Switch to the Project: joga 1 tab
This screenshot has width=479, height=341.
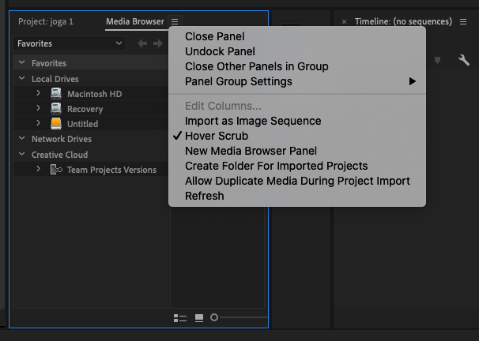click(46, 21)
